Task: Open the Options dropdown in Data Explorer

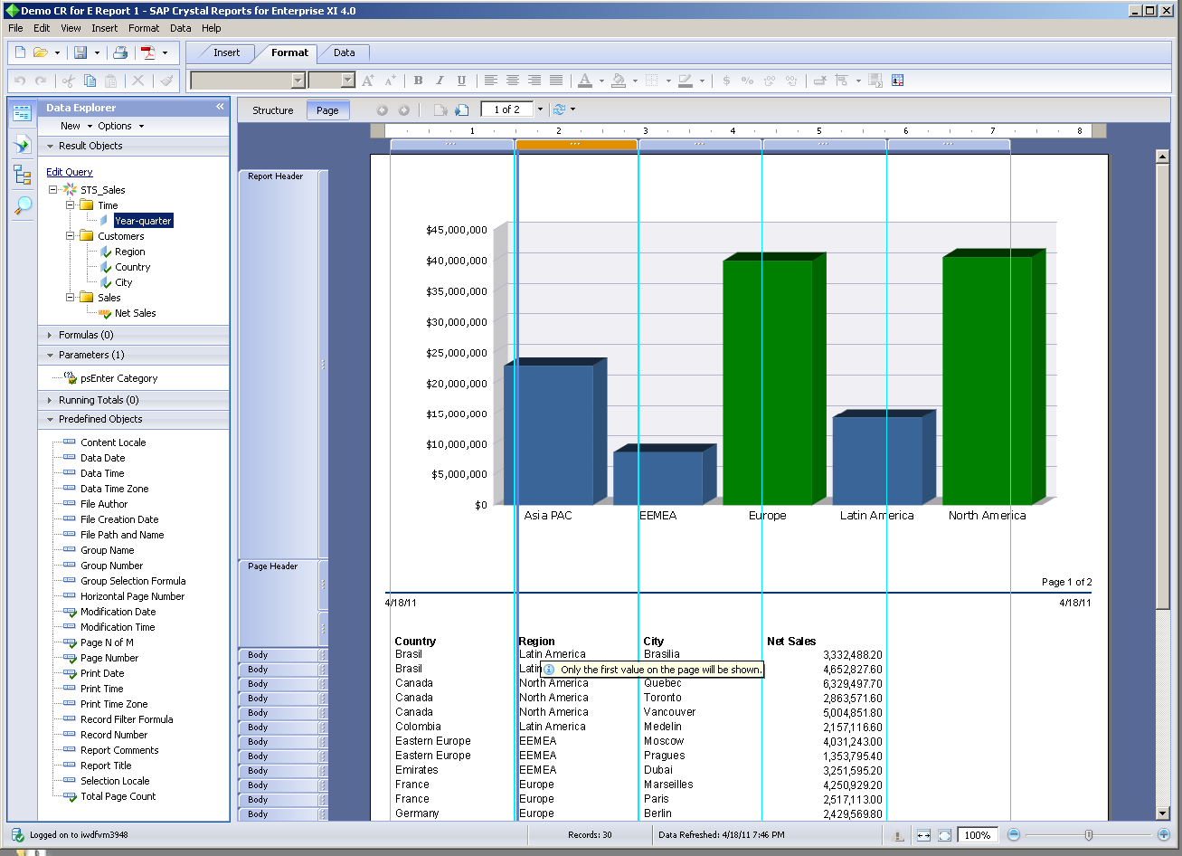Action: click(121, 126)
